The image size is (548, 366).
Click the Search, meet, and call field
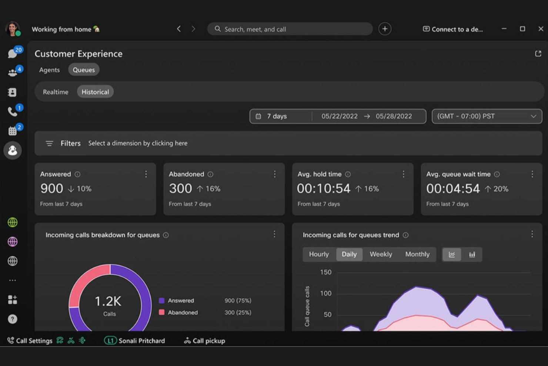point(290,29)
